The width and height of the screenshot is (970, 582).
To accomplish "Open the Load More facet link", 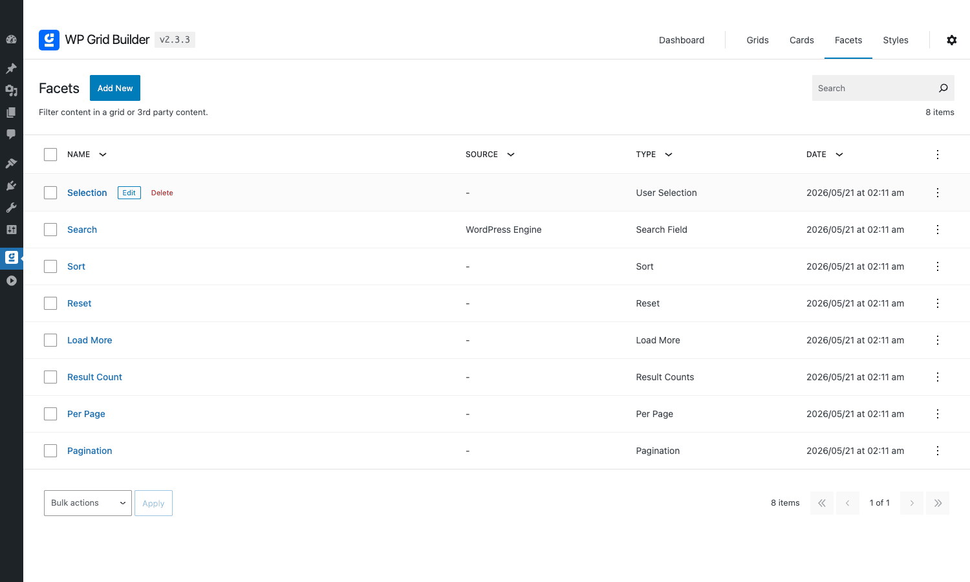I will [90, 340].
